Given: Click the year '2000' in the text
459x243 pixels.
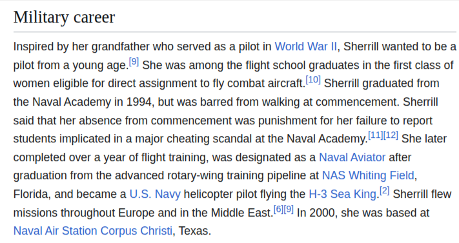Looking at the screenshot, I should coord(322,213).
